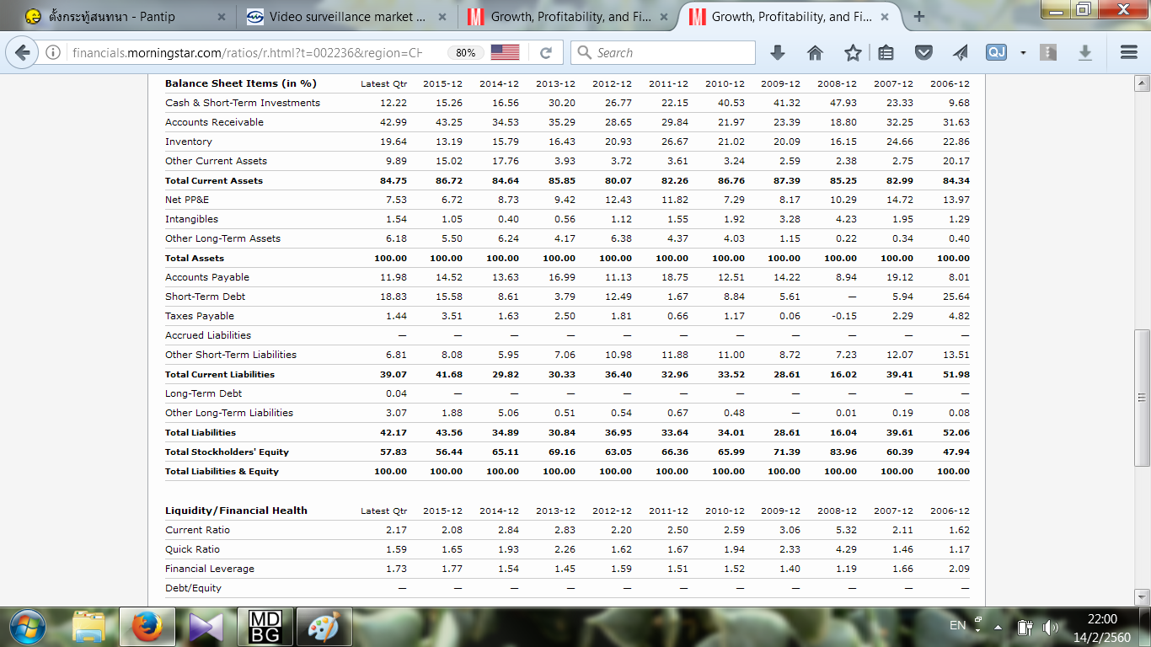This screenshot has width=1151, height=647.
Task: Click the US flag icon in address bar
Action: point(505,52)
